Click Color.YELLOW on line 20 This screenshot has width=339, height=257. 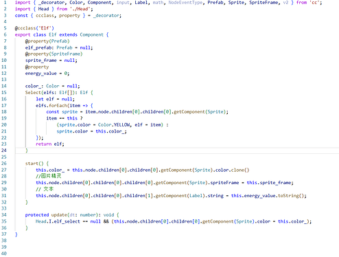114,124
